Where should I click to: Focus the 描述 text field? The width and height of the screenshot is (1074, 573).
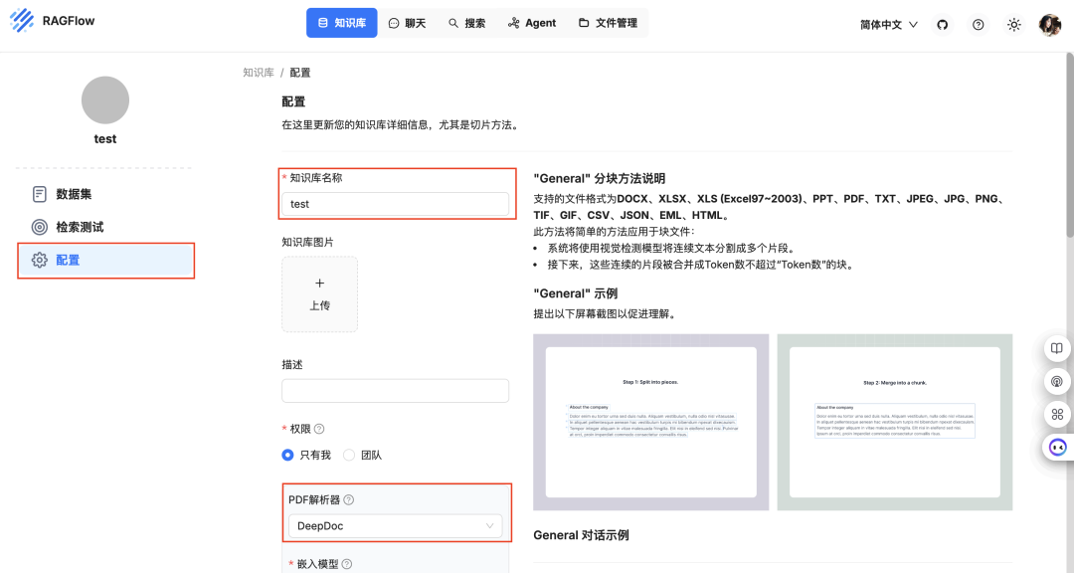pyautogui.click(x=395, y=391)
